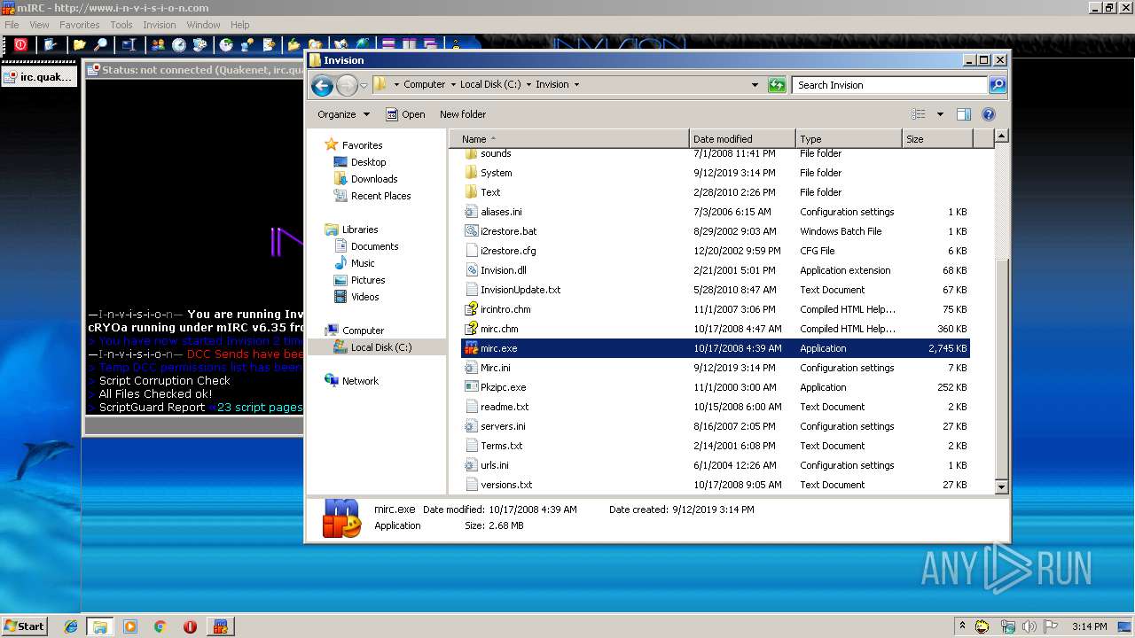Click the Tile Horizontal windows icon
This screenshot has height=638, width=1135.
coord(388,43)
